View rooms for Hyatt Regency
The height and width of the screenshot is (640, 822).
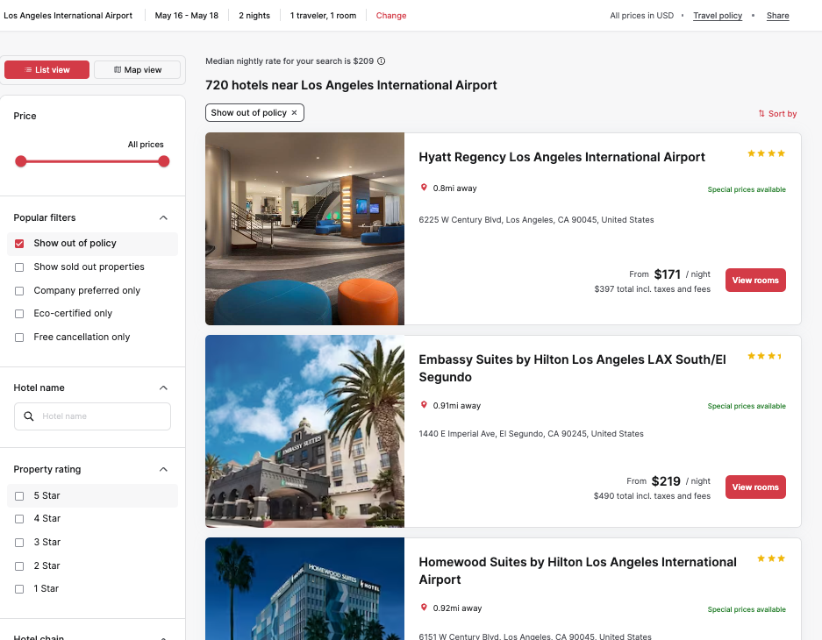755,281
